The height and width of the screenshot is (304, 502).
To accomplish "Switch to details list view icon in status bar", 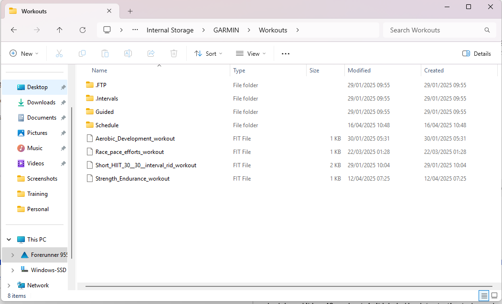I will point(484,296).
